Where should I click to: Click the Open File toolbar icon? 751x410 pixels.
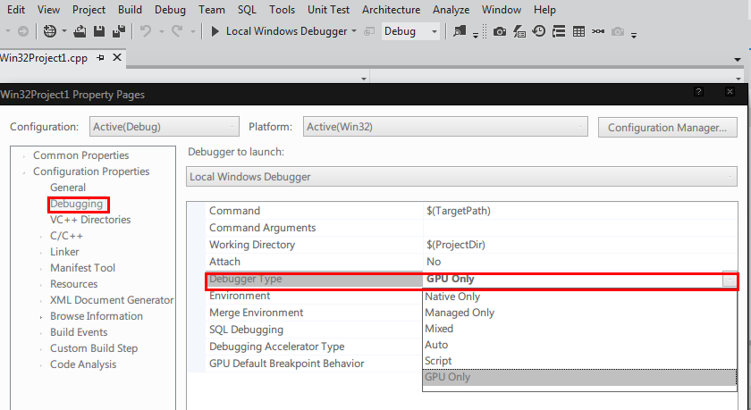click(79, 31)
